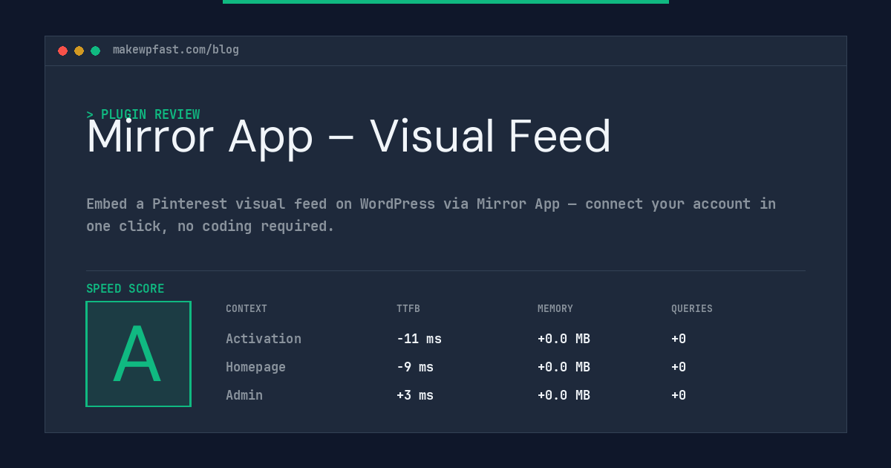Click the yellow window dot
Image resolution: width=891 pixels, height=468 pixels.
[x=79, y=51]
